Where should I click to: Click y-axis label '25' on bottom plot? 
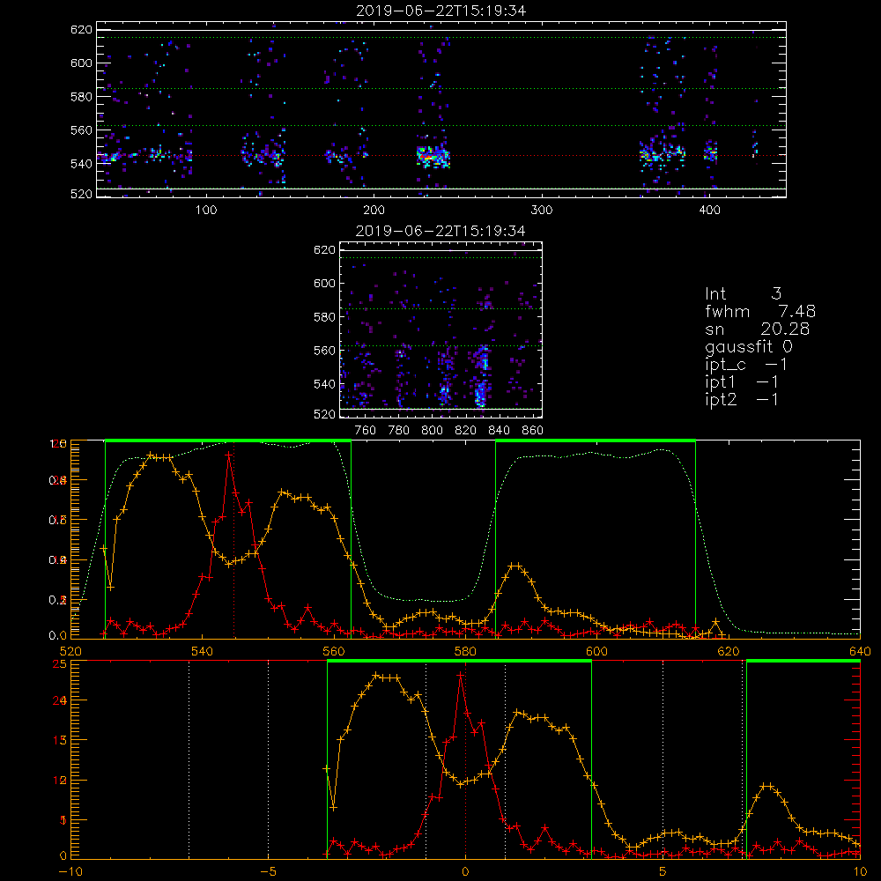(x=59, y=663)
